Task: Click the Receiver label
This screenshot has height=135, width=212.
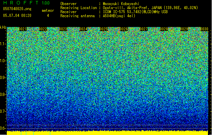Action: point(68,12)
